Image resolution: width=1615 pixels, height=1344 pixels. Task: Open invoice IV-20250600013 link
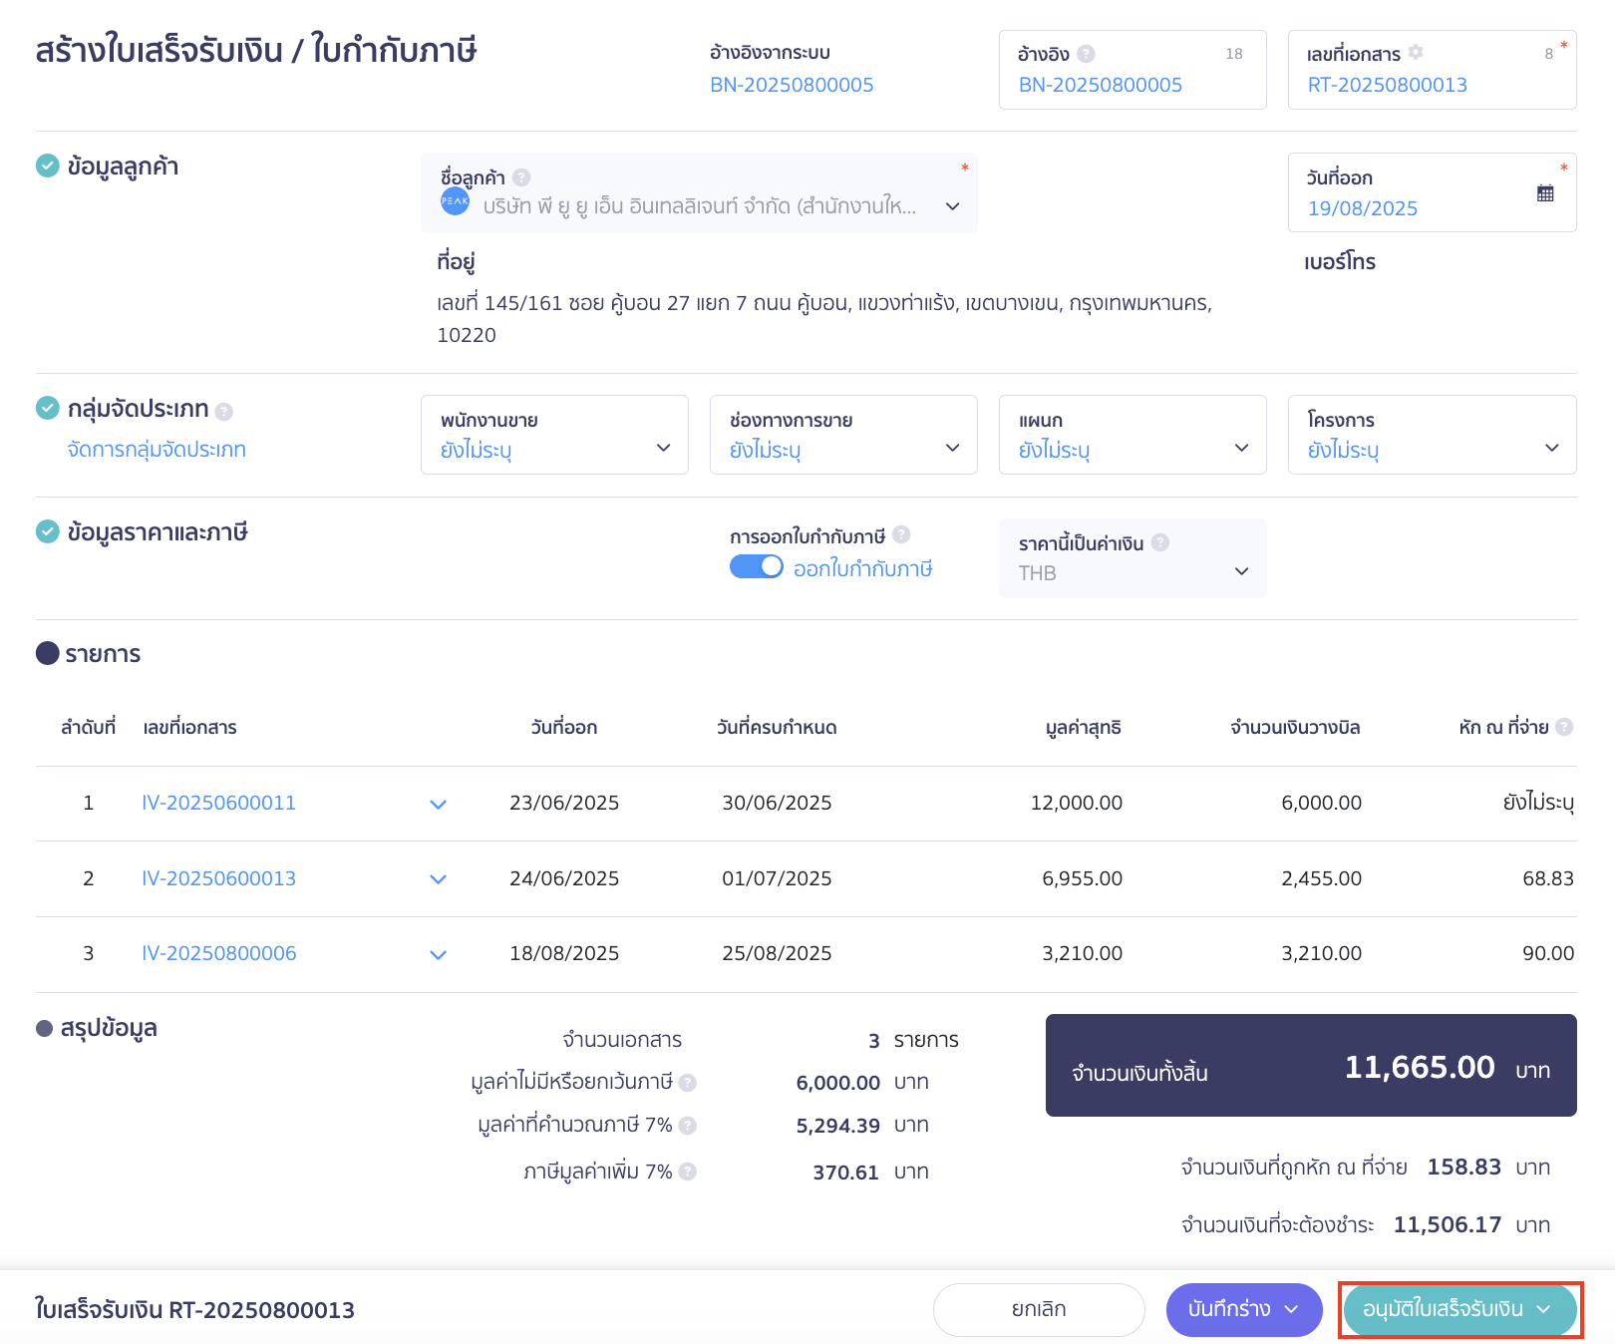tap(218, 878)
